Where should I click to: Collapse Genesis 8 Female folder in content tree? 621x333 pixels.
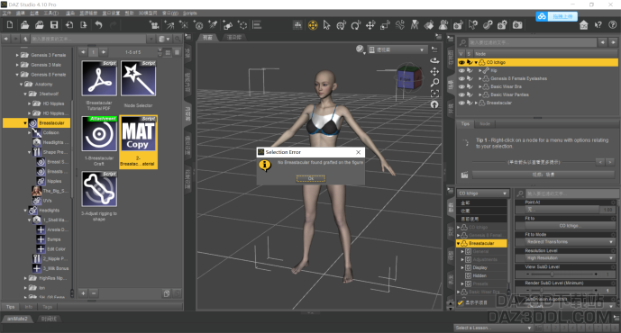17,75
